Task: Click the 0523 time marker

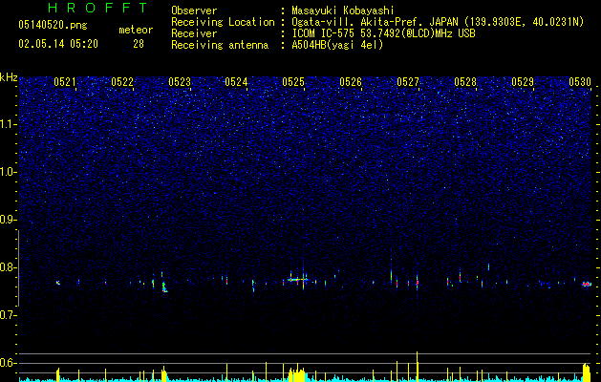Action: coord(180,82)
